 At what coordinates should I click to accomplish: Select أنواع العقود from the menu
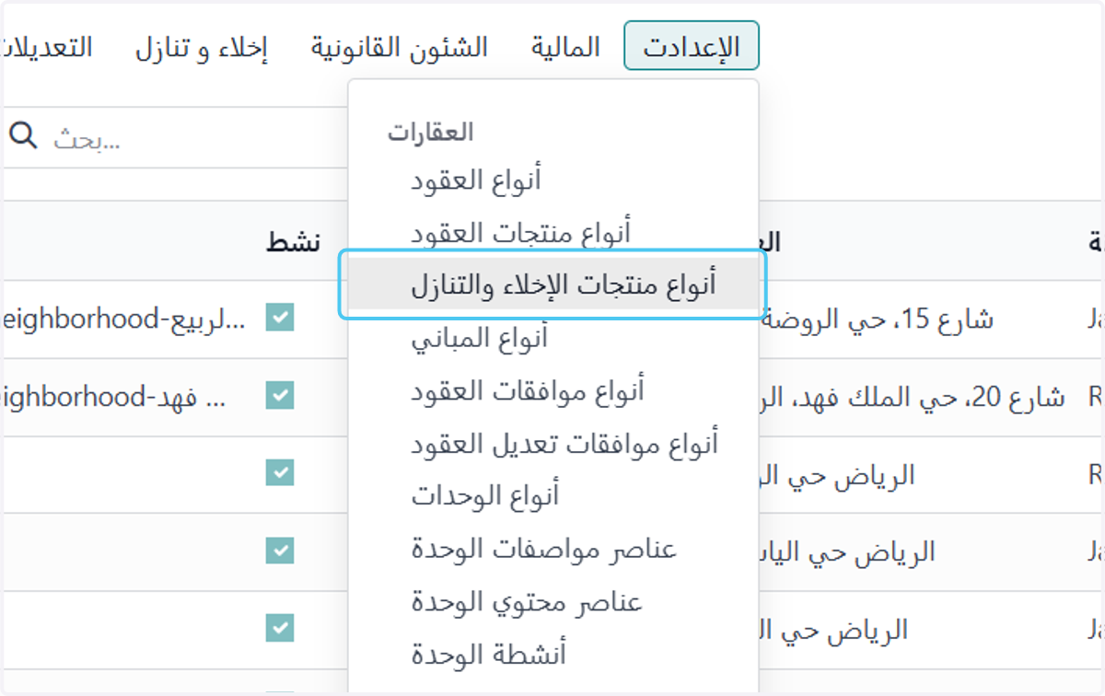tap(476, 179)
